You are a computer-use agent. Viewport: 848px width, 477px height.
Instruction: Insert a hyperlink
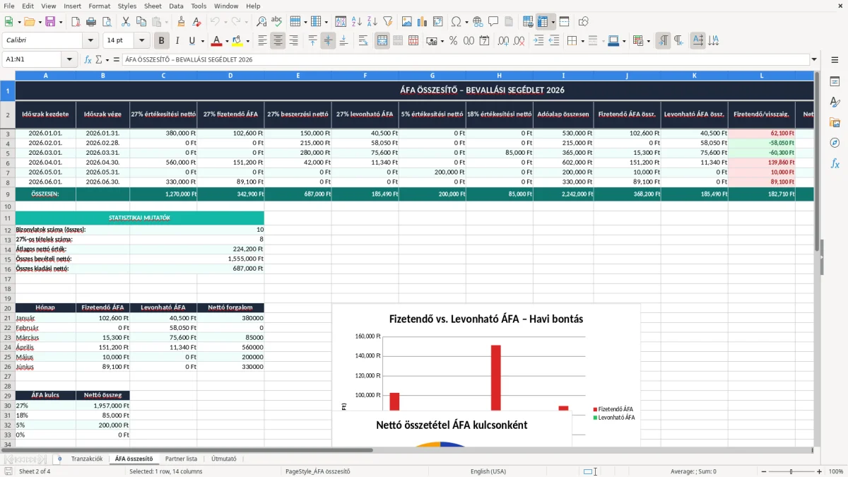click(478, 22)
